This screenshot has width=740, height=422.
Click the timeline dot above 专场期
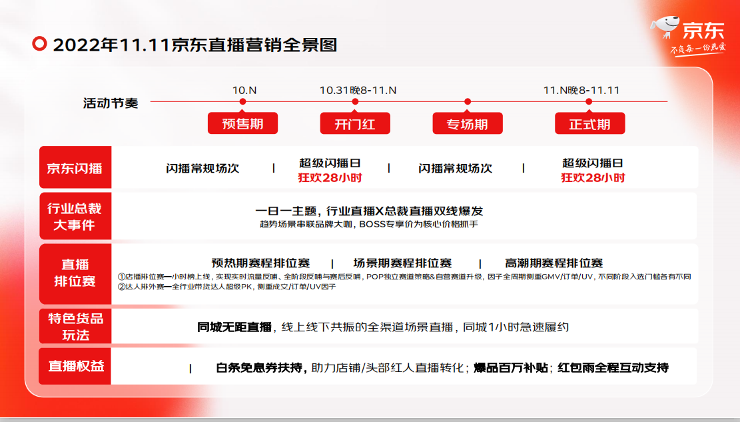tap(468, 102)
